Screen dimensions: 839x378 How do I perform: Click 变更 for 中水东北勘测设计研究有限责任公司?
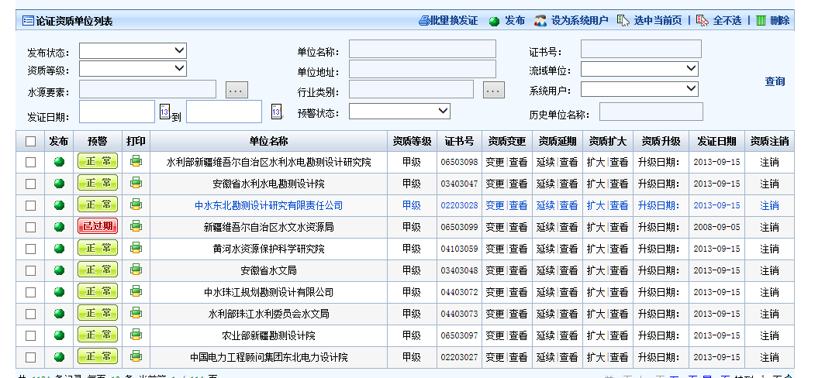coord(495,205)
